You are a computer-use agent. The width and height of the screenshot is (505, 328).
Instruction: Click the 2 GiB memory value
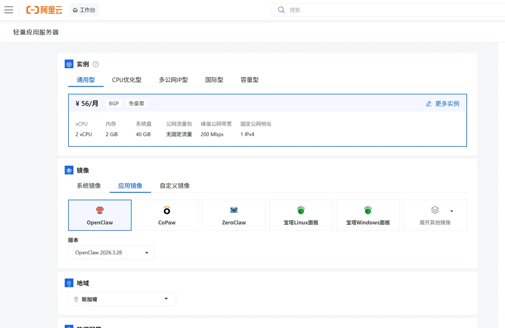click(x=112, y=134)
